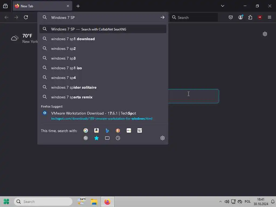The image size is (276, 207).
Task: Open the Firefox application menu
Action: (269, 17)
